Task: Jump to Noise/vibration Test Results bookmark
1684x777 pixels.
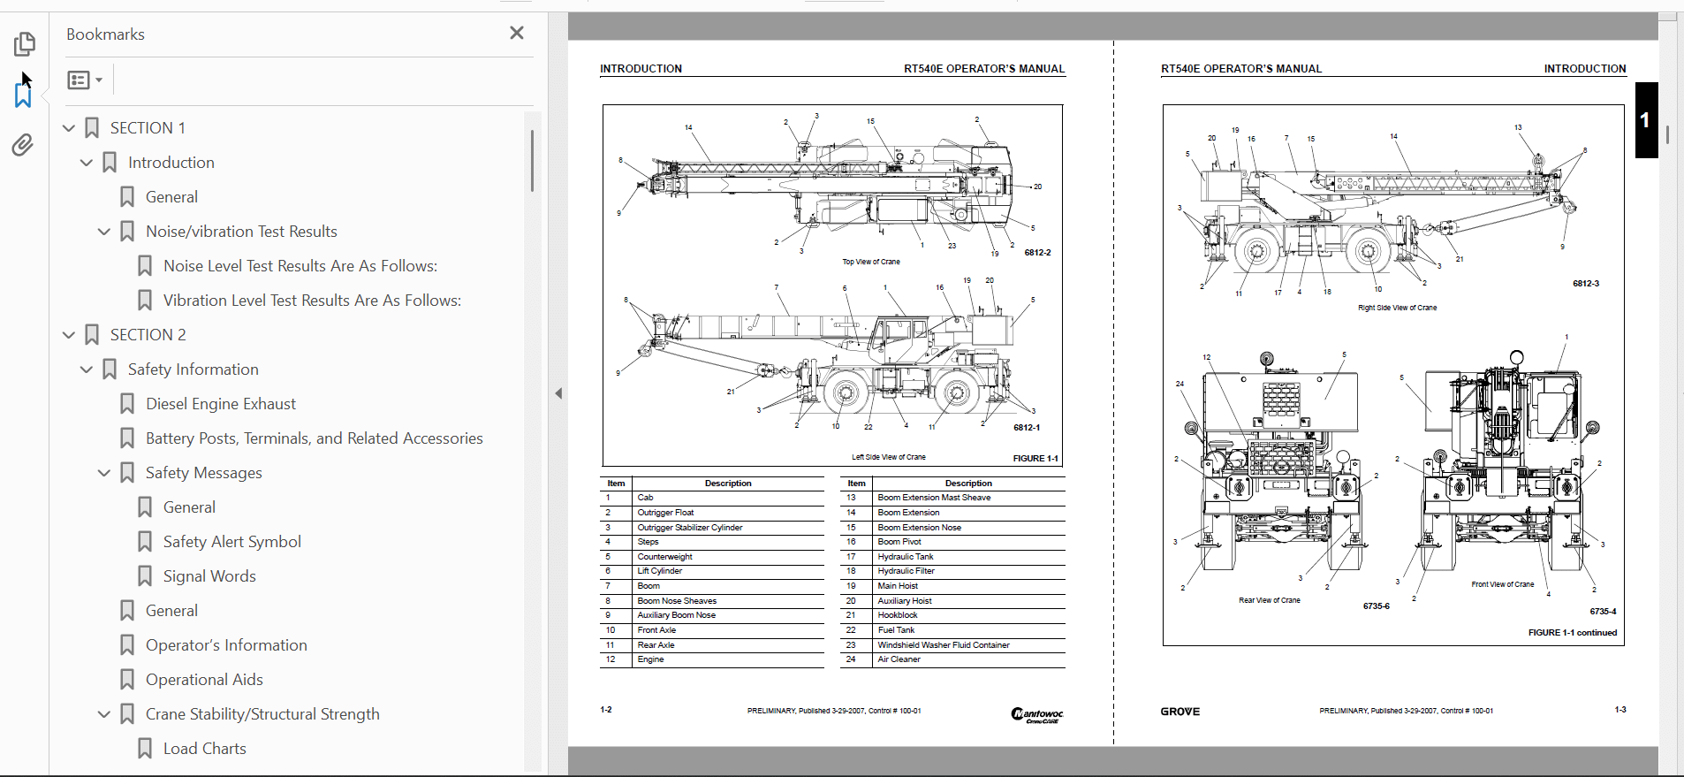Action: tap(241, 232)
